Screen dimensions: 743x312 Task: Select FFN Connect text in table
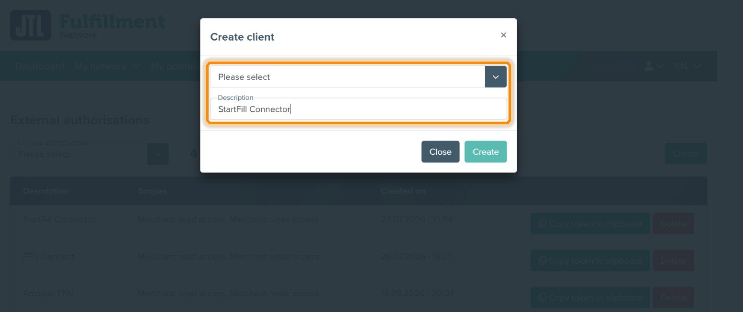point(49,257)
